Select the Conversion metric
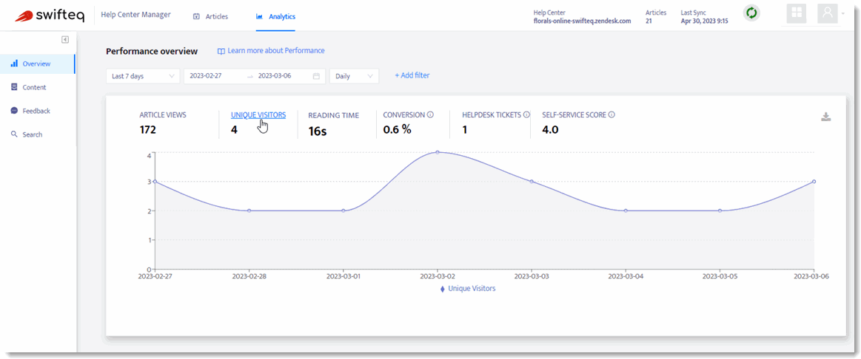The height and width of the screenshot is (359, 861). click(x=403, y=115)
